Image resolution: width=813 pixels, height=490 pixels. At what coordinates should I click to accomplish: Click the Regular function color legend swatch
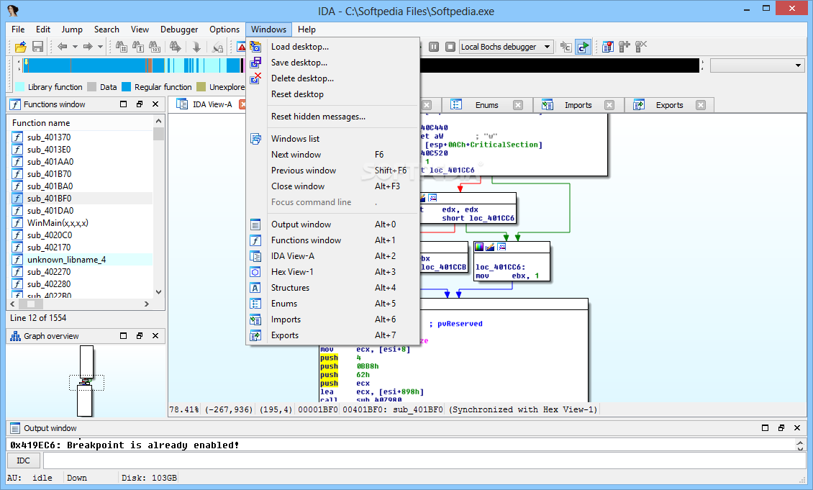(127, 87)
